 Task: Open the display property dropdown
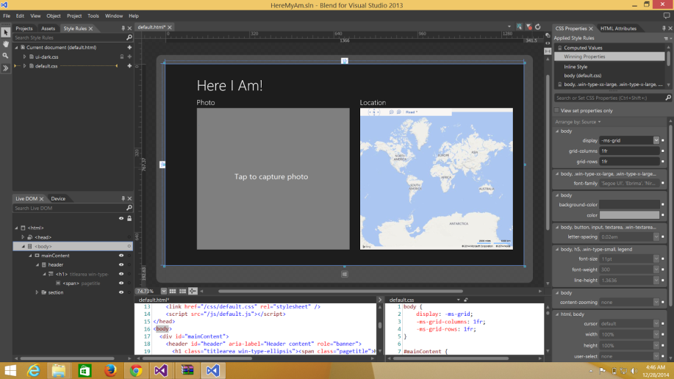pos(656,140)
